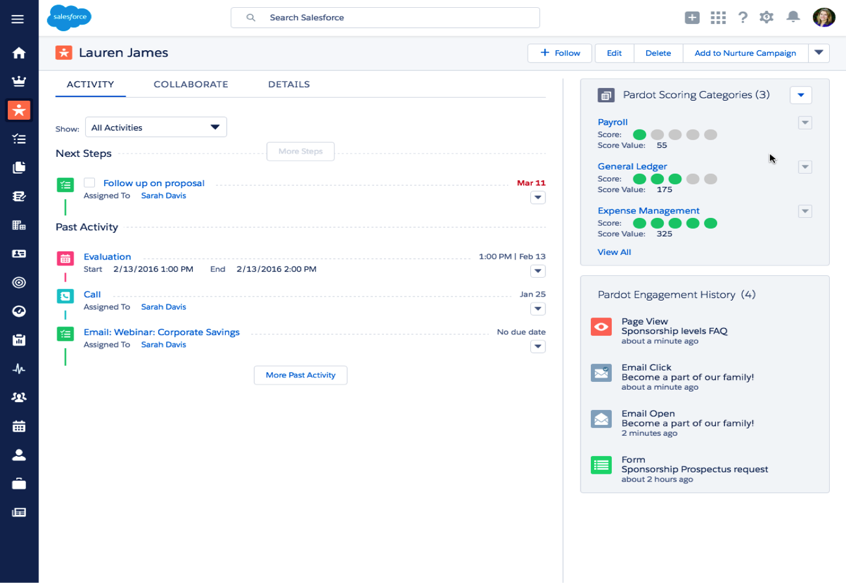Image resolution: width=846 pixels, height=583 pixels.
Task: Click the View All link
Action: click(614, 252)
